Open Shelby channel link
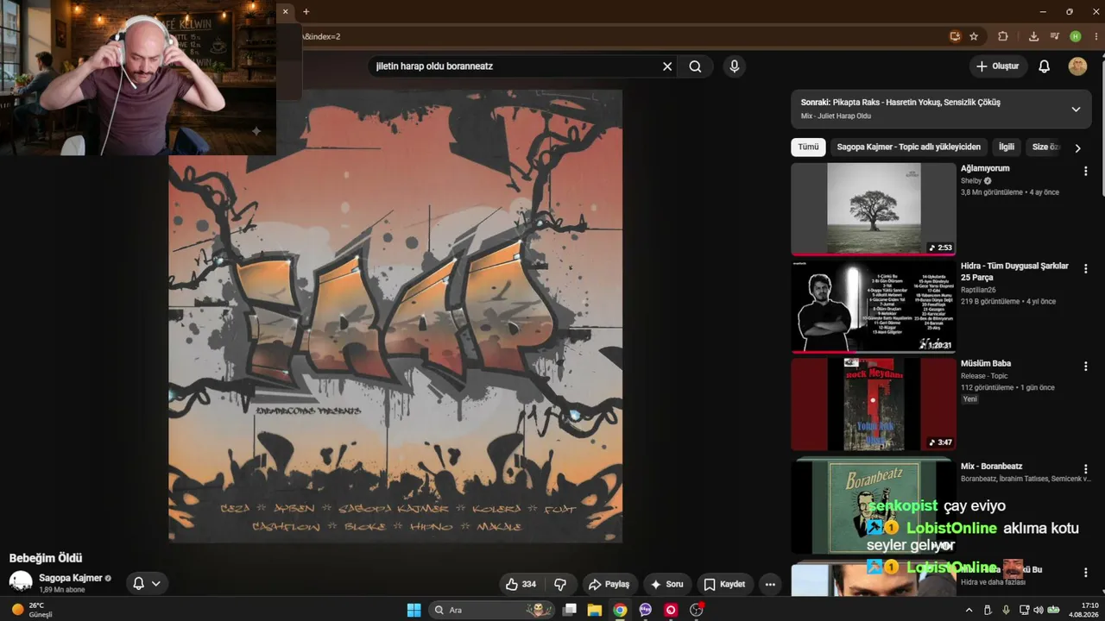 pyautogui.click(x=971, y=180)
